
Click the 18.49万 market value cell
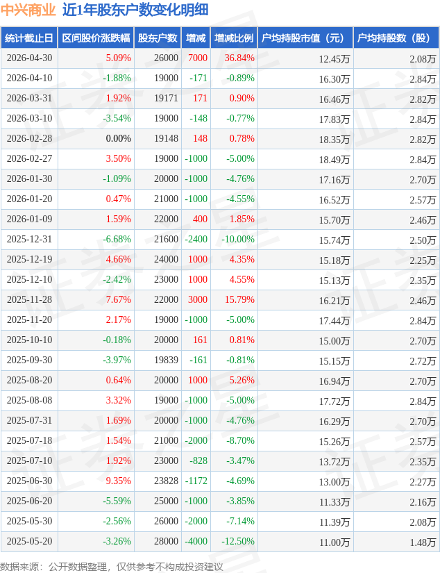(x=334, y=160)
